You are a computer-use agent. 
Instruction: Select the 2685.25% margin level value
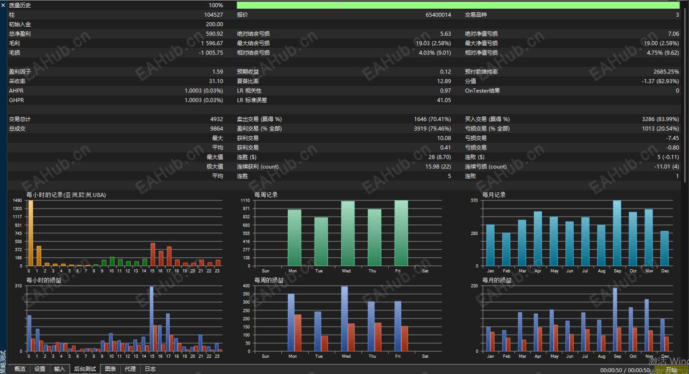666,72
